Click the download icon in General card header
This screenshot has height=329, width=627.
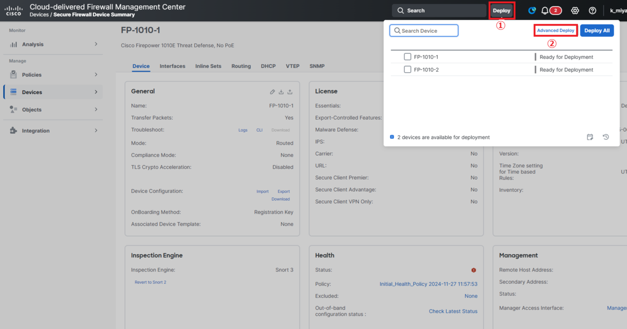(281, 92)
